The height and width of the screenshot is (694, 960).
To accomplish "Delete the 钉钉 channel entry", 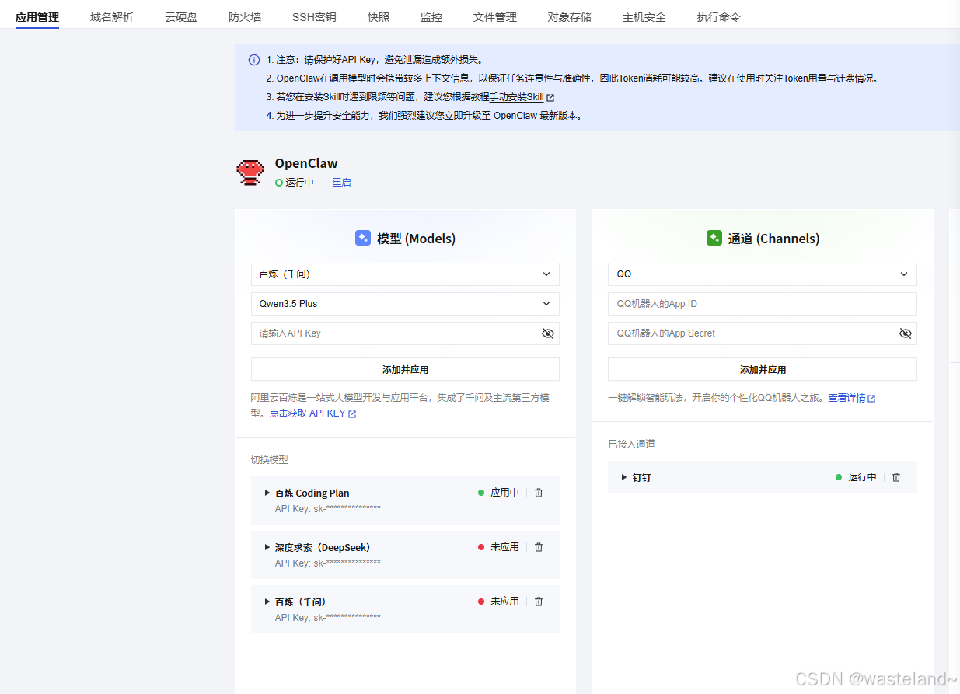I will click(x=896, y=477).
